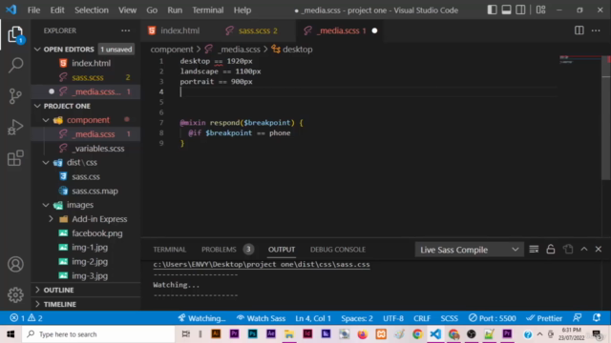Open the File menu
The image size is (611, 343).
coord(33,10)
